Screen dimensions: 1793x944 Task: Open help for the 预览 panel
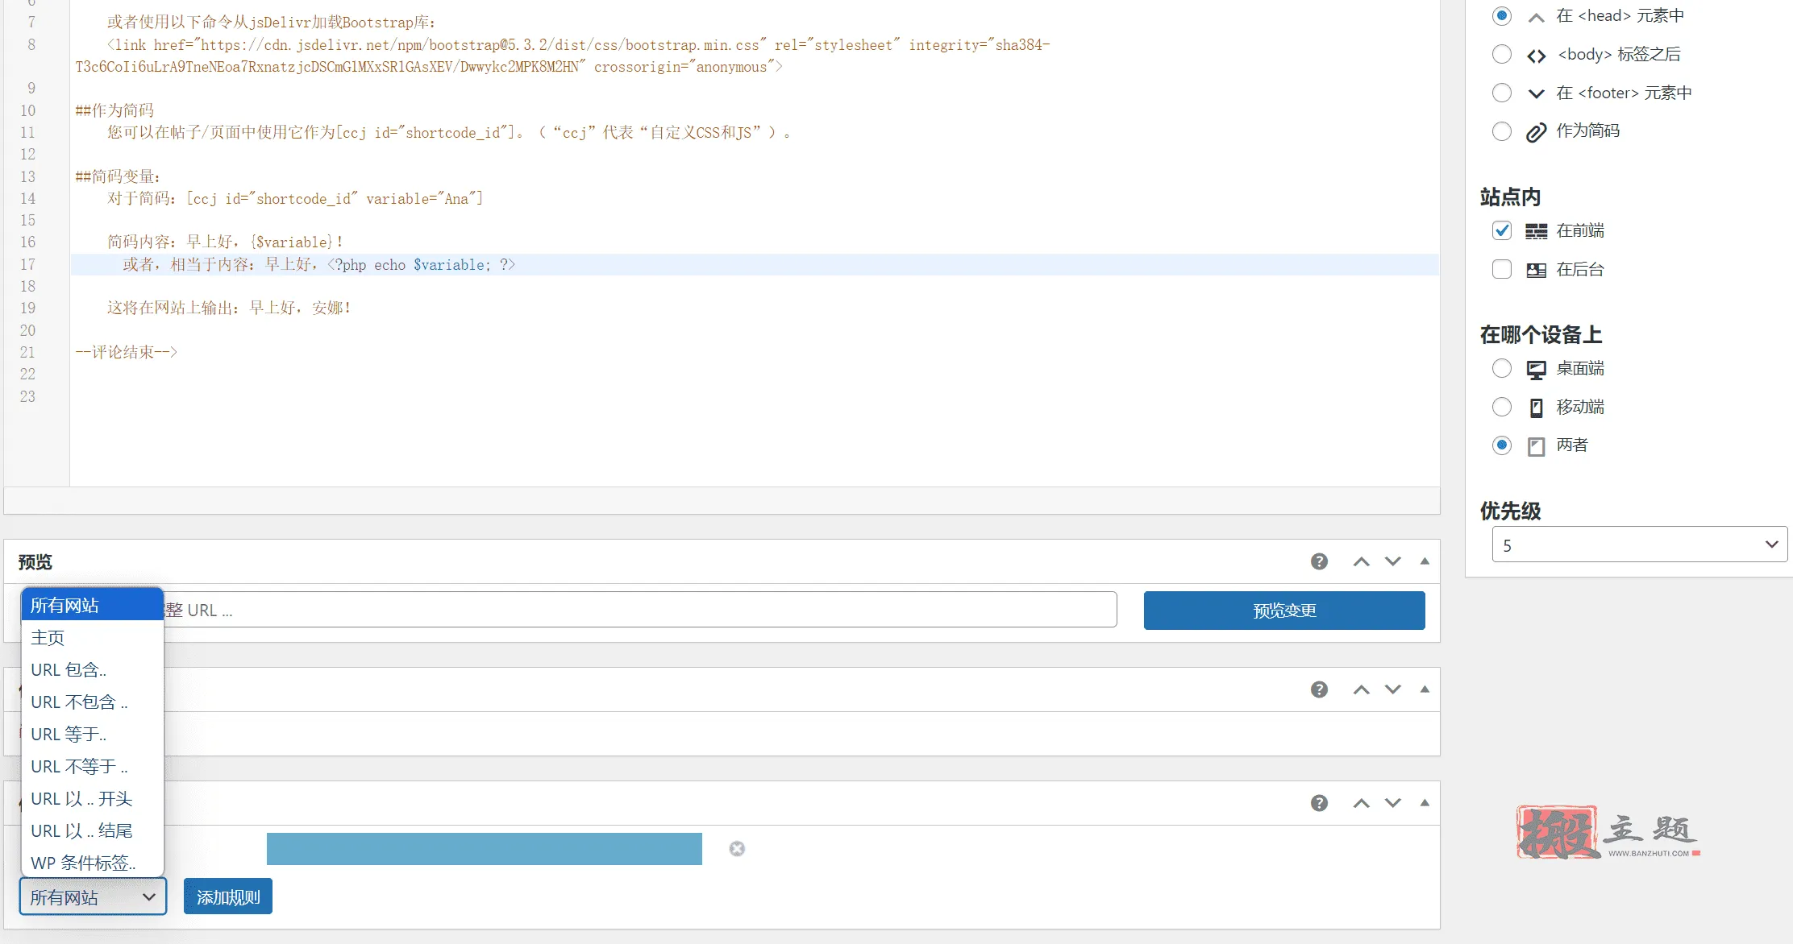[1319, 561]
